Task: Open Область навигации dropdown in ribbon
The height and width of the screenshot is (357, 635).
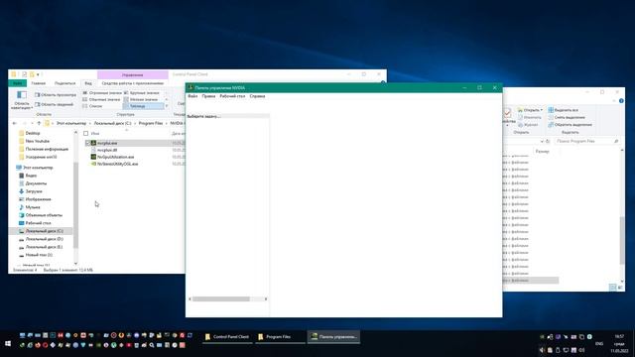Action: (x=22, y=100)
